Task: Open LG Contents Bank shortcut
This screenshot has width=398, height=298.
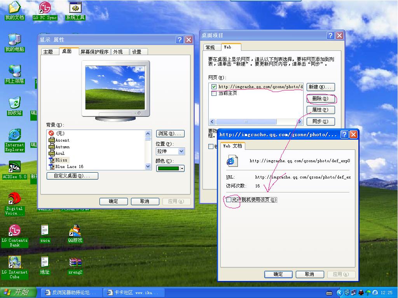Action: pyautogui.click(x=14, y=236)
